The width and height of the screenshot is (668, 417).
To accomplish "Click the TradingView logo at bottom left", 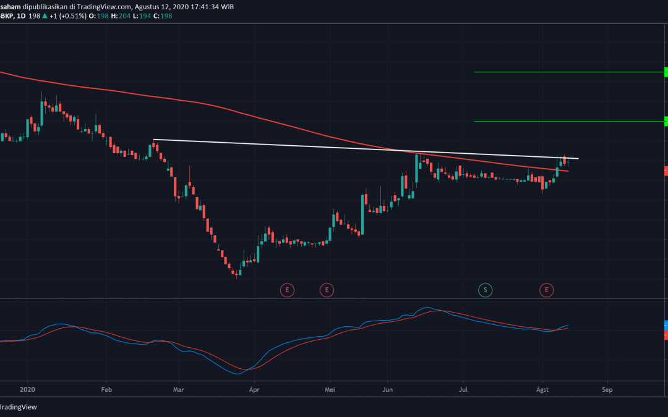I will 19,407.
